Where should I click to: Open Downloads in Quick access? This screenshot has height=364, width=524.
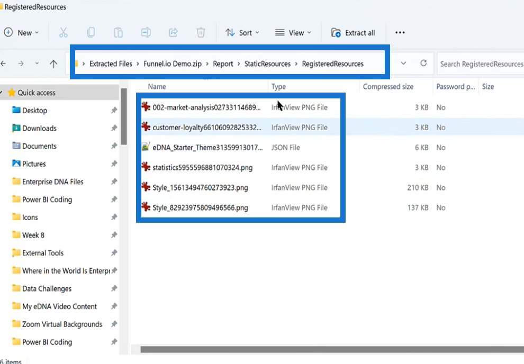point(39,128)
